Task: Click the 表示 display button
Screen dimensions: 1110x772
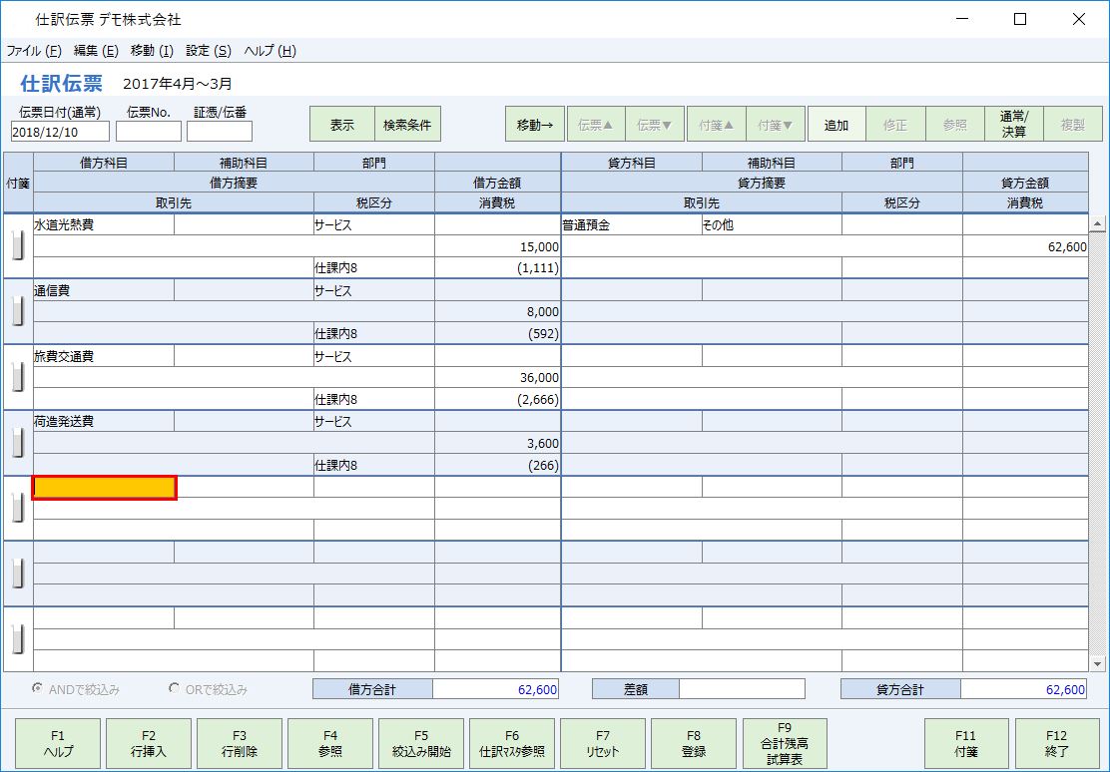Action: click(341, 124)
